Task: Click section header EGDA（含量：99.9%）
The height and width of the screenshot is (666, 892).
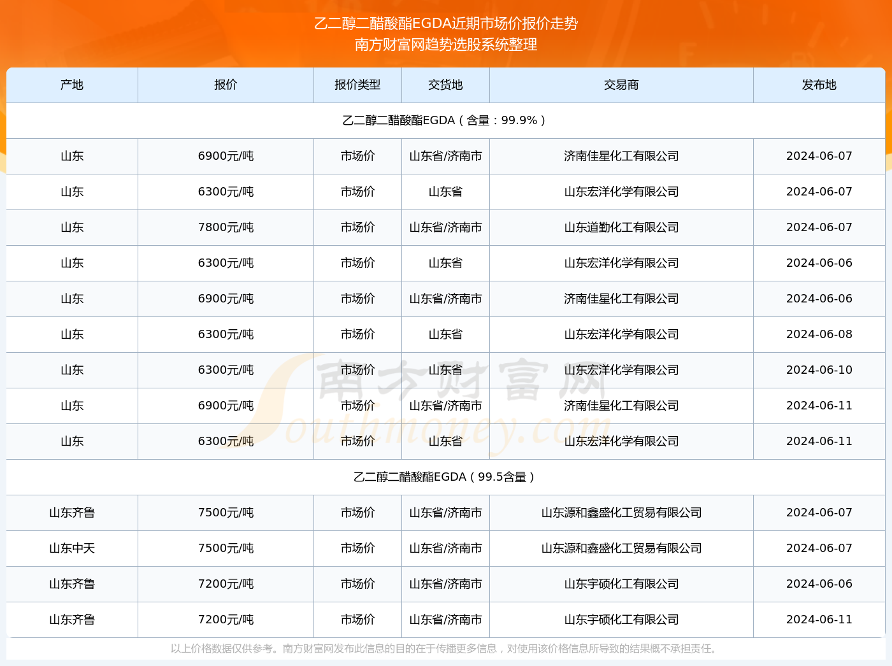Action: (x=446, y=120)
